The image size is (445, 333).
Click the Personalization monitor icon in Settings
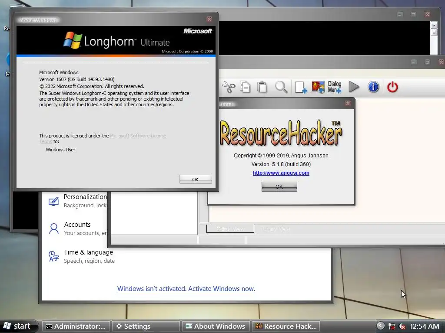point(53,201)
